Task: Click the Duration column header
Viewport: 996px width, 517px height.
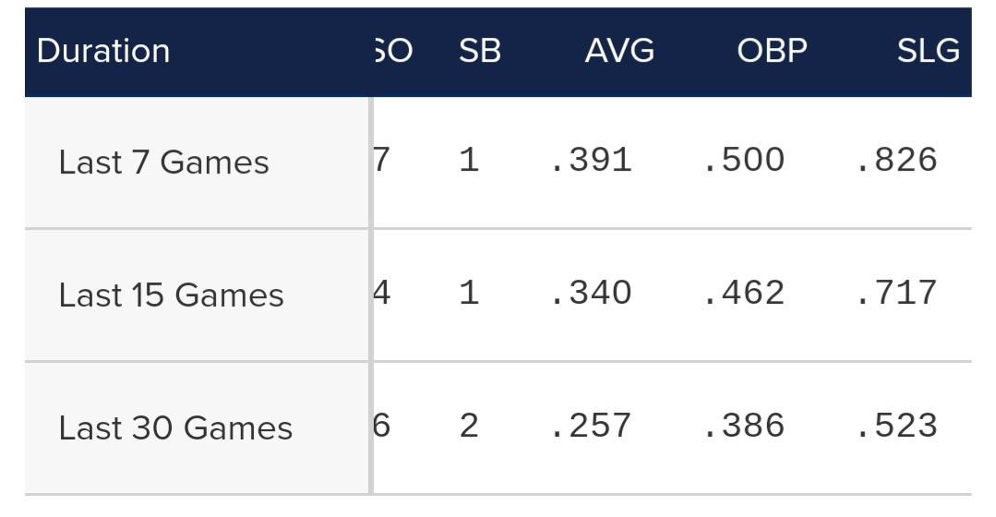Action: tap(103, 51)
